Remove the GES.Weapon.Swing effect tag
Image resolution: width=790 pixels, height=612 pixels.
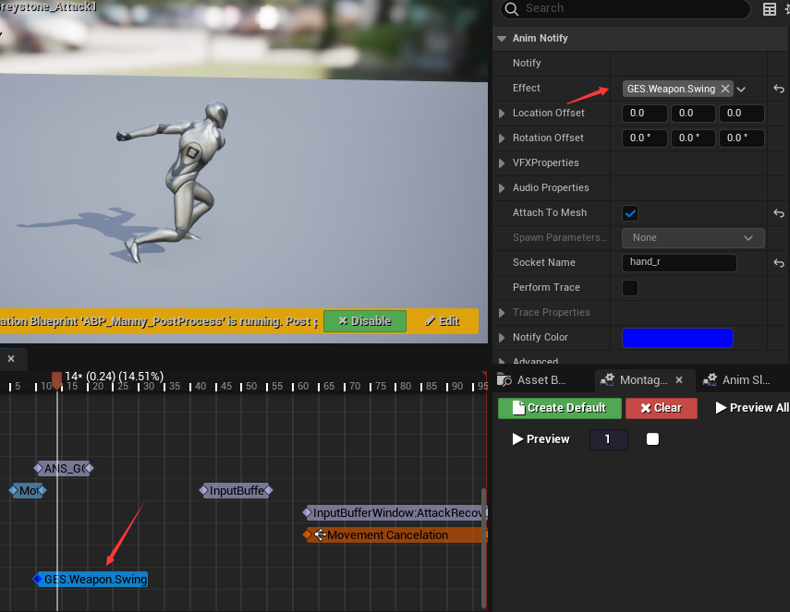pos(725,90)
